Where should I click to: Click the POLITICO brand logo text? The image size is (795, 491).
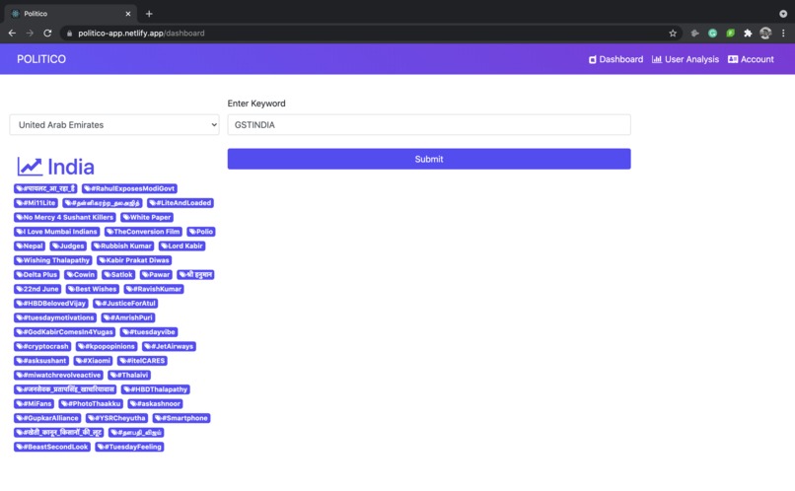click(41, 59)
